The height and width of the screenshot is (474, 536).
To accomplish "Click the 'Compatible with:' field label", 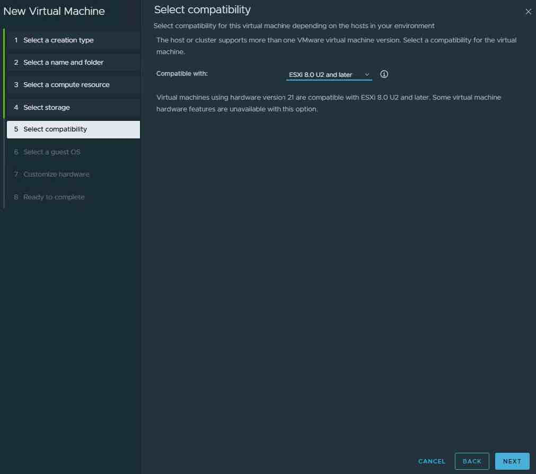I will pyautogui.click(x=182, y=74).
